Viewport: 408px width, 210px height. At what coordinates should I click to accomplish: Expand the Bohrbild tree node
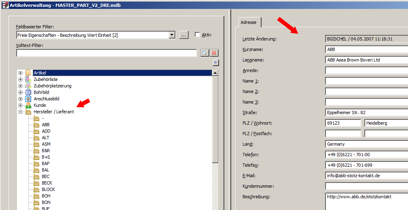point(20,92)
